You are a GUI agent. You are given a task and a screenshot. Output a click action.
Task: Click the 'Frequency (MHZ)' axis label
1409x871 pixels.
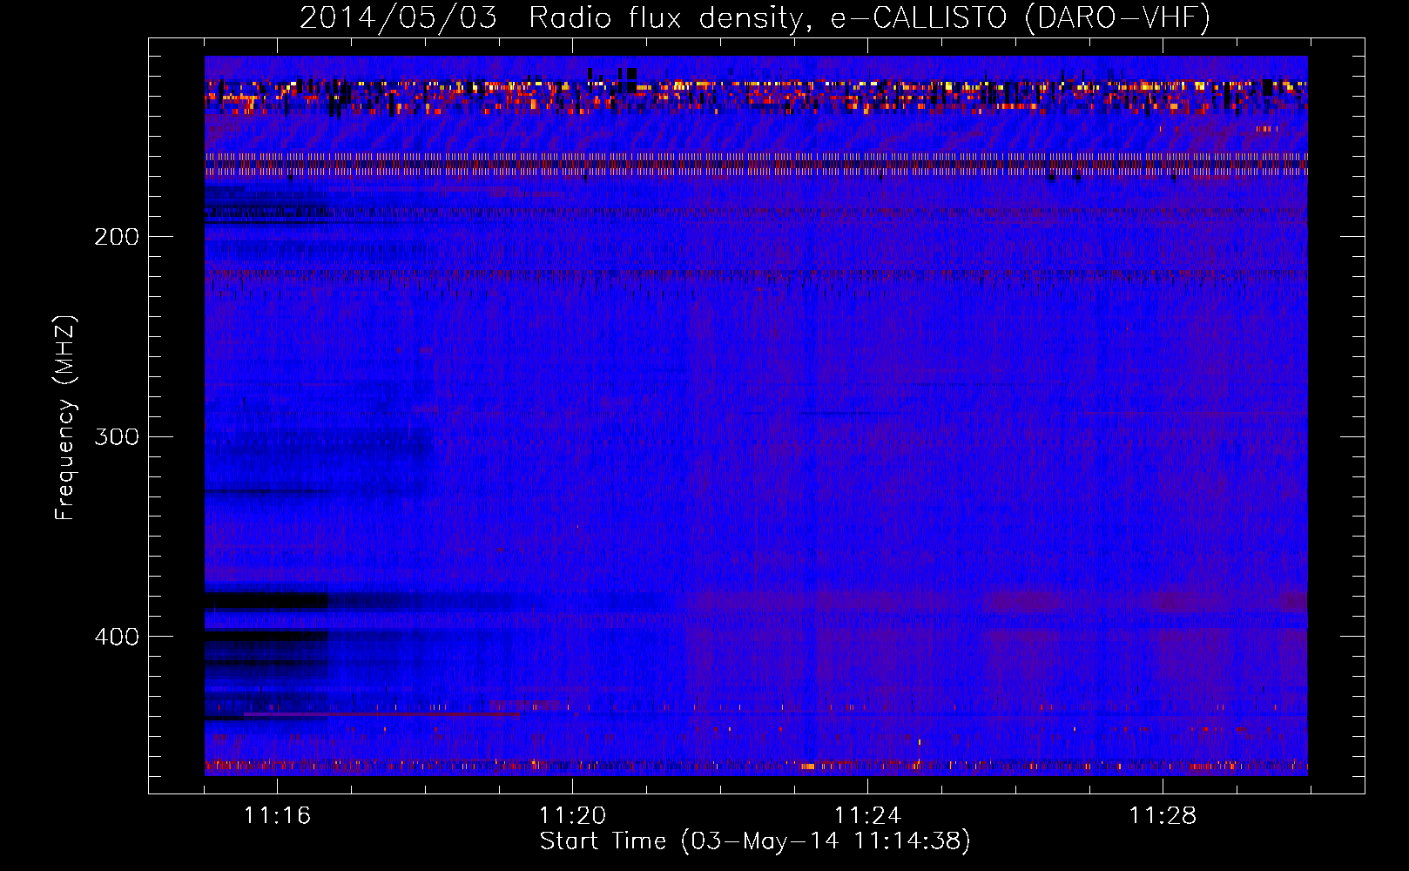click(65, 418)
